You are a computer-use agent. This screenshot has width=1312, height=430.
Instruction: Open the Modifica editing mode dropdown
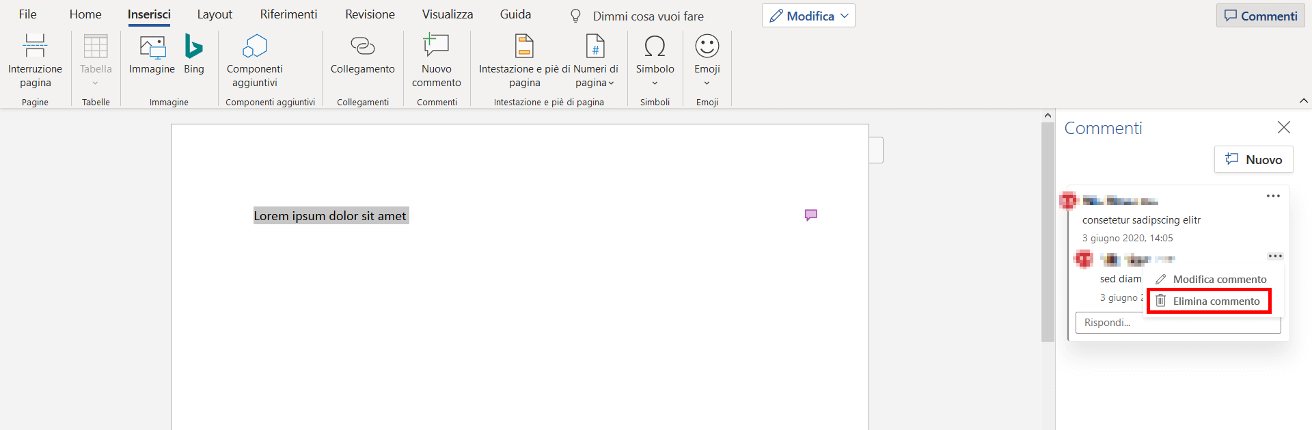[808, 16]
